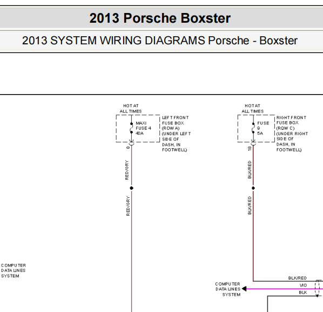323x312 pixels.
Task: Click left Hot At All Times label
Action: pos(131,109)
